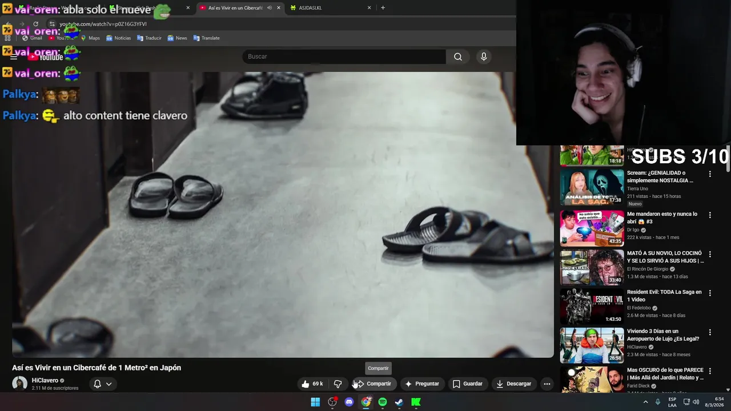731x411 pixels.
Task: Open the Traducir bookmark
Action: pyautogui.click(x=149, y=38)
